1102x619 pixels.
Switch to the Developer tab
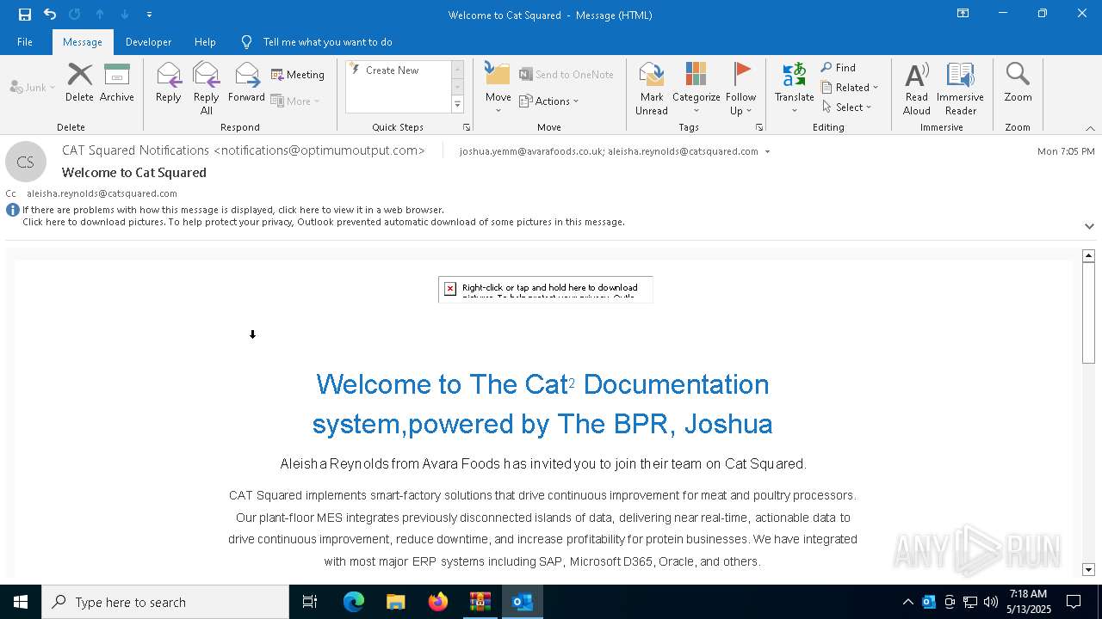coord(148,41)
